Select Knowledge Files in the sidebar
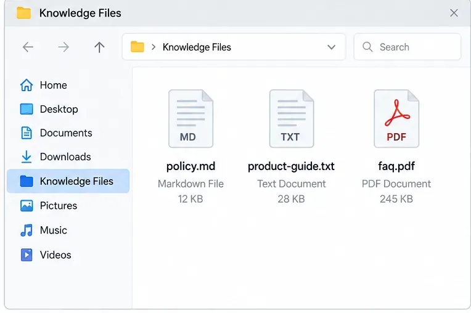The width and height of the screenshot is (471, 313). coord(68,181)
